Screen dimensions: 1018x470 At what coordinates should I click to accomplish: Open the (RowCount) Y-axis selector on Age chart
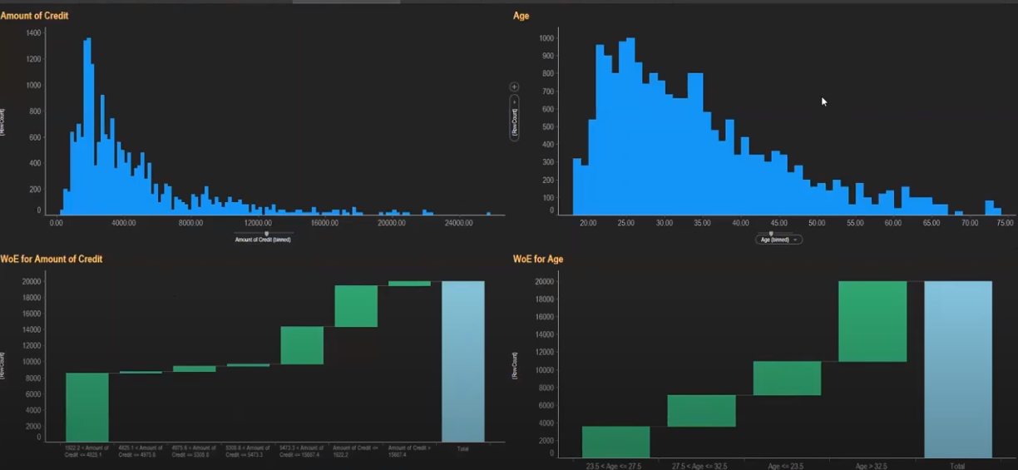(514, 118)
